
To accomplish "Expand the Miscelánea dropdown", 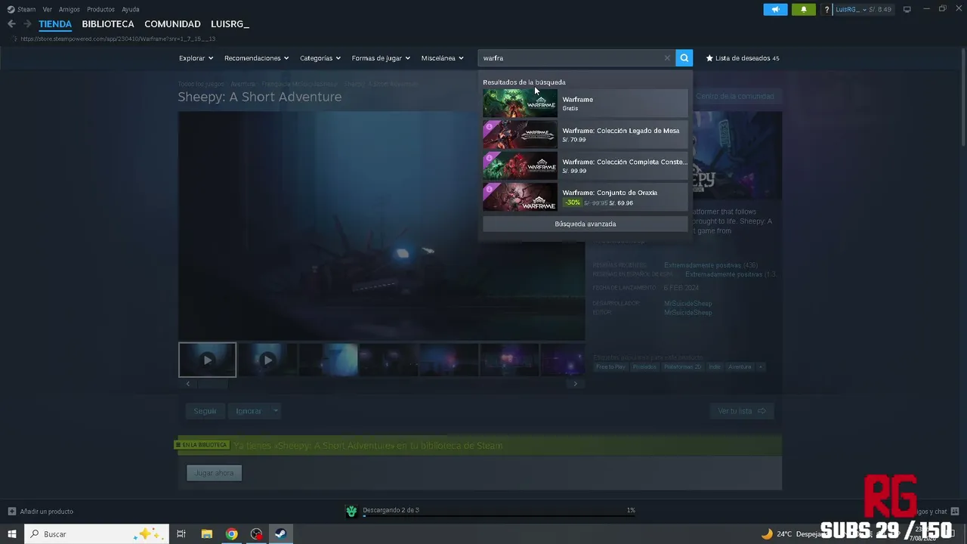I will [x=443, y=58].
